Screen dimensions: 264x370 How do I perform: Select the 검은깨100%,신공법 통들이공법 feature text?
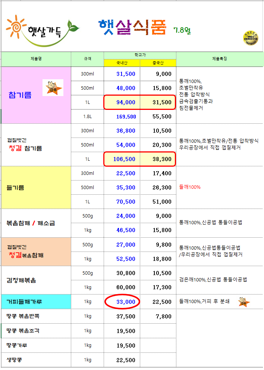213,280
